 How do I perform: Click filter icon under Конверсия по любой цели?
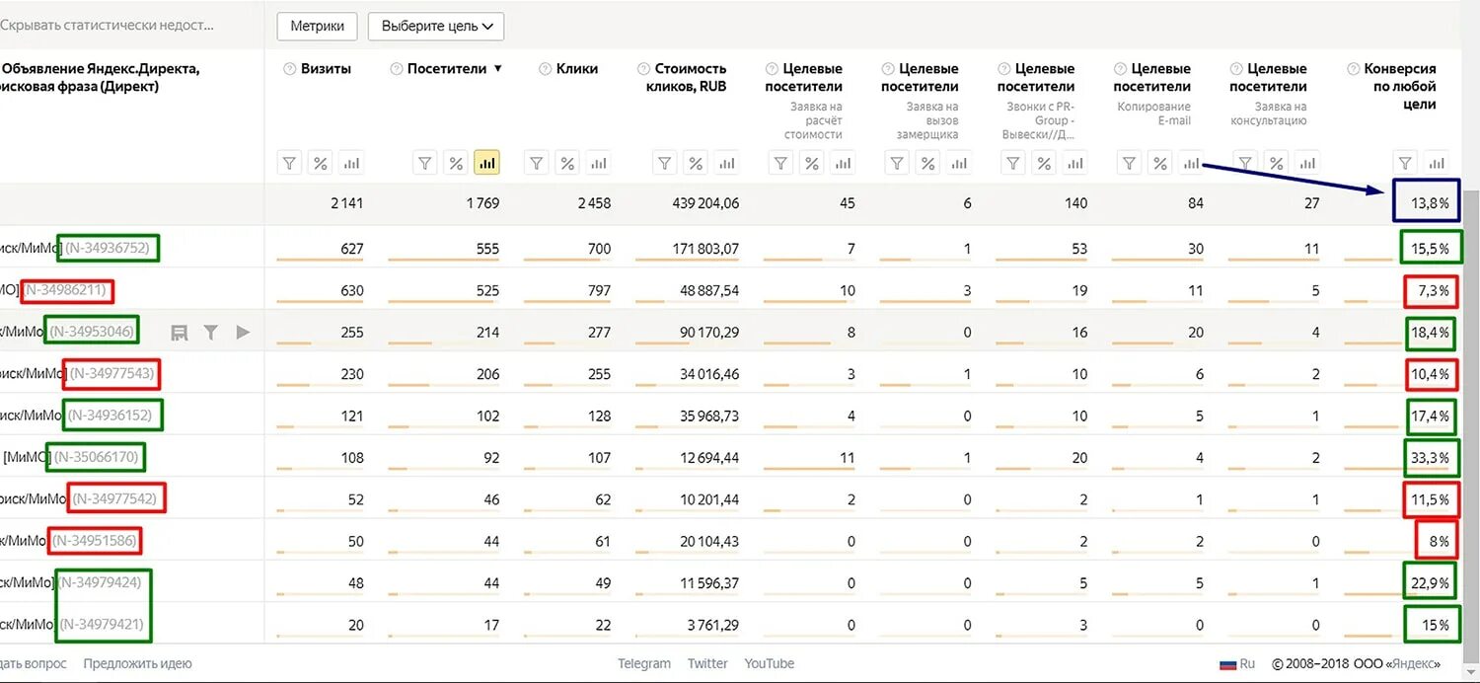pos(1406,163)
